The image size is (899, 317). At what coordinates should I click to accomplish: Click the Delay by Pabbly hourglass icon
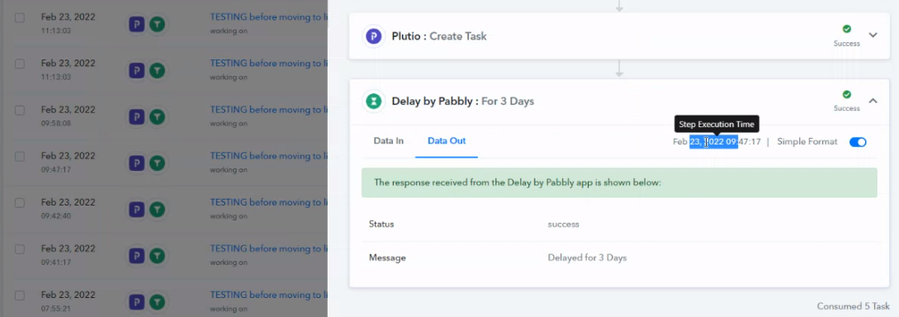(x=374, y=102)
